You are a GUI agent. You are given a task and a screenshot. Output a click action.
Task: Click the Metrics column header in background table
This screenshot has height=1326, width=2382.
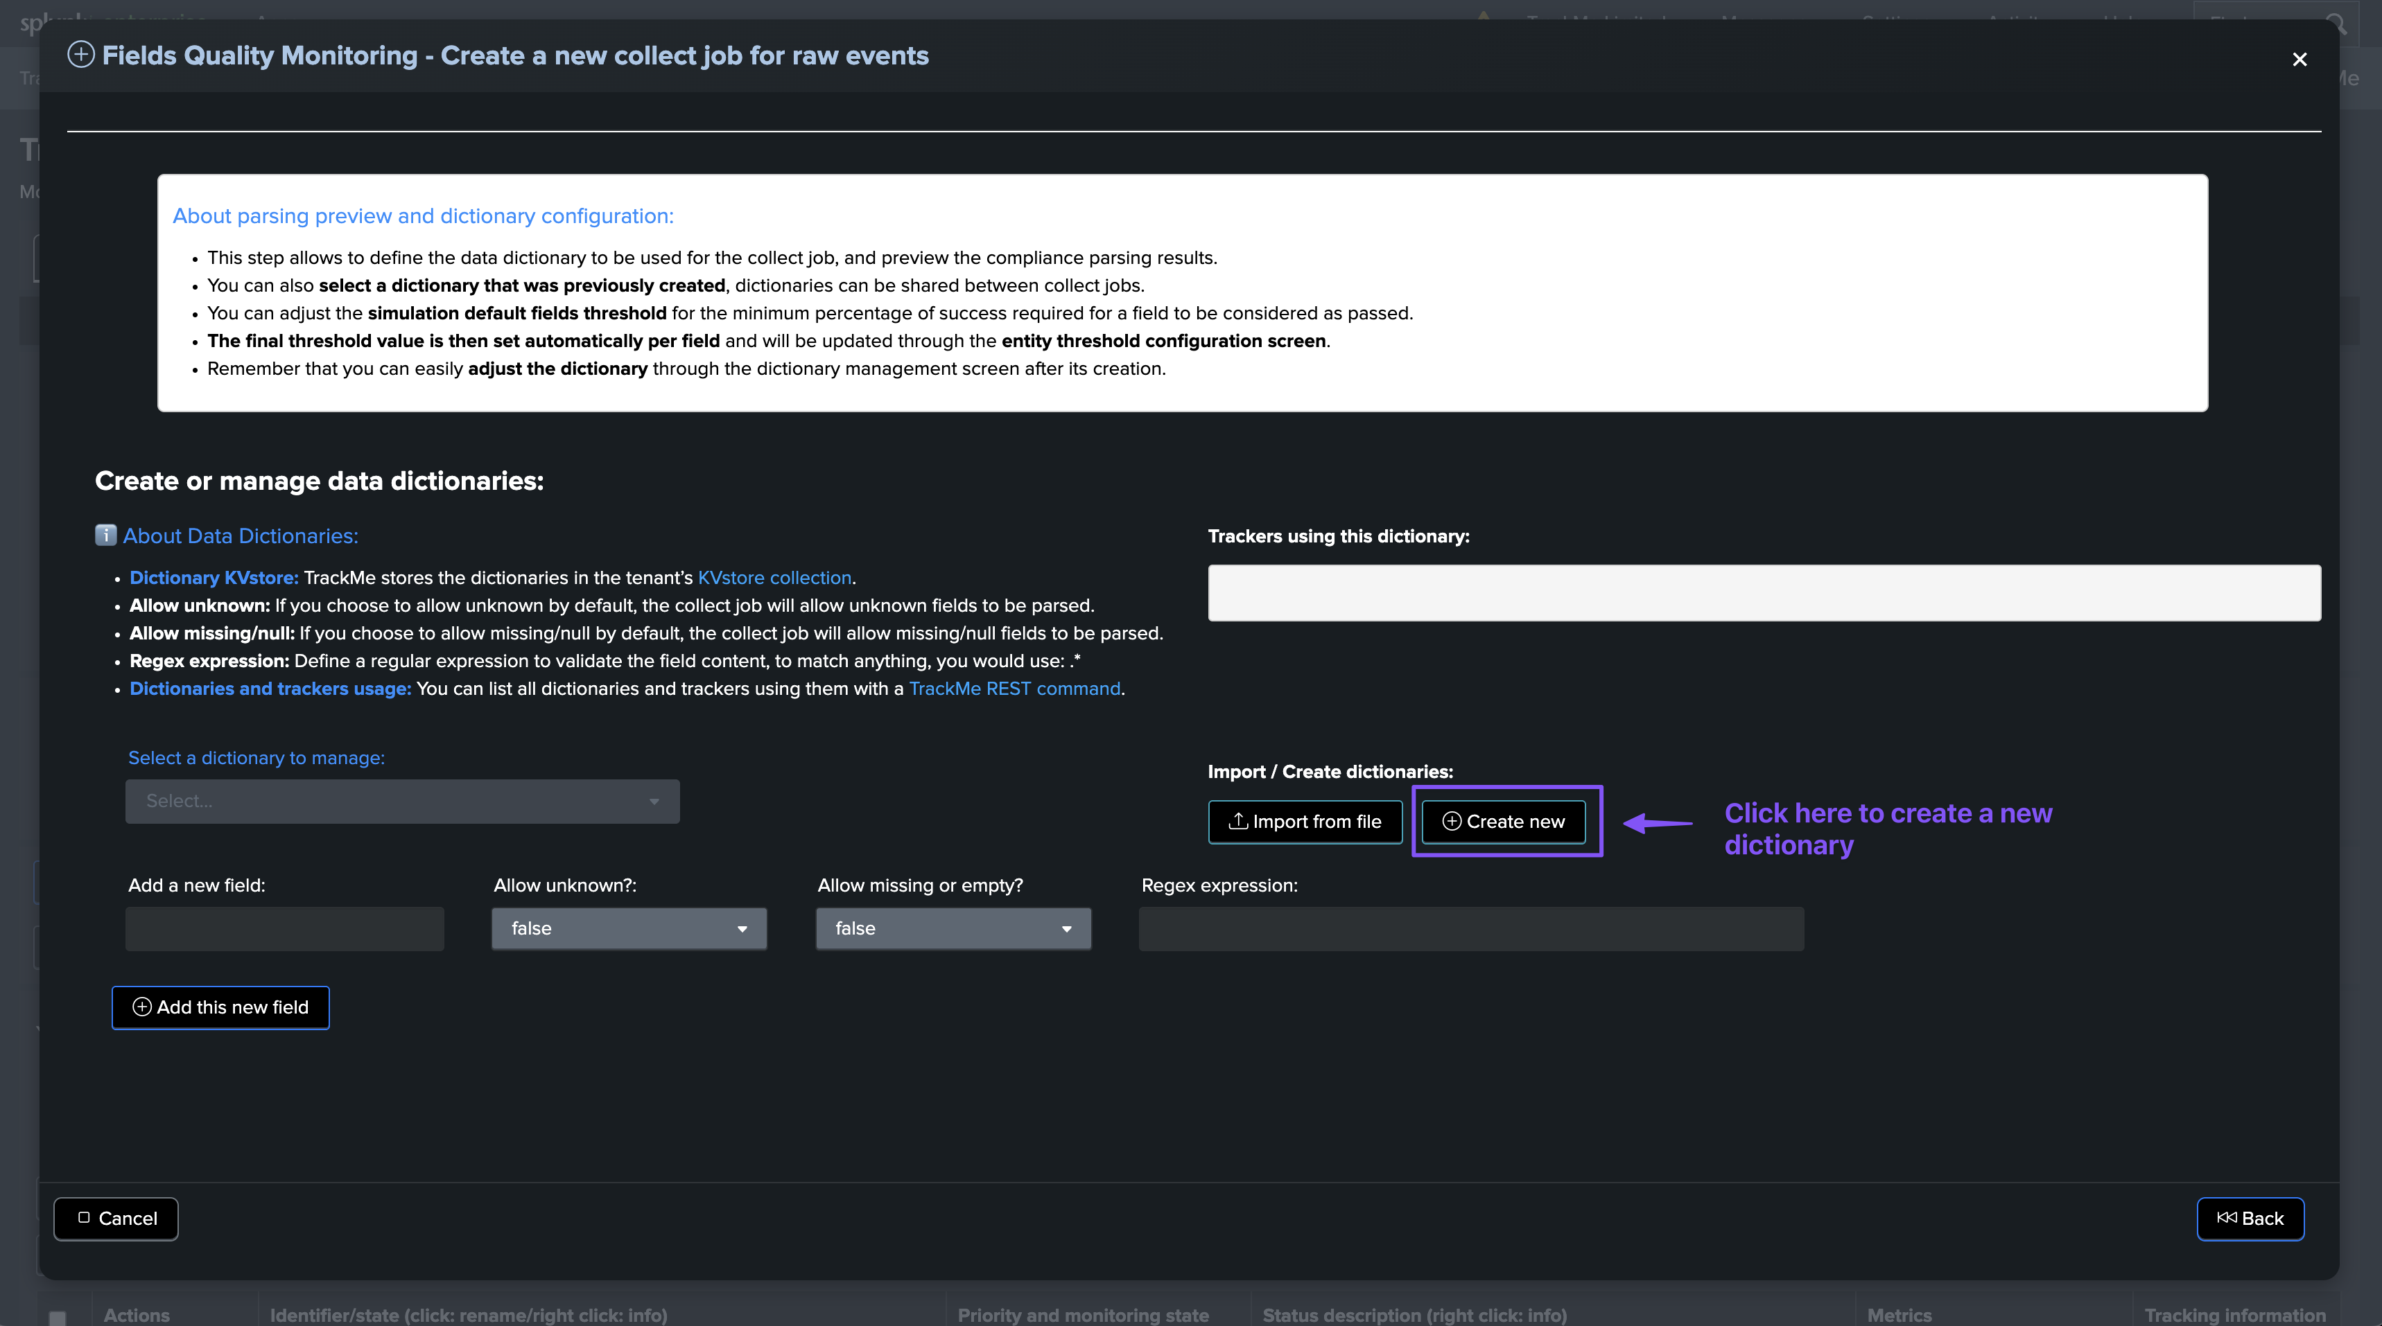1899,1315
